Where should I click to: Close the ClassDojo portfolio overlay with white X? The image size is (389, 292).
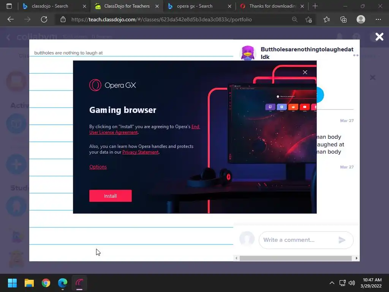(x=380, y=37)
